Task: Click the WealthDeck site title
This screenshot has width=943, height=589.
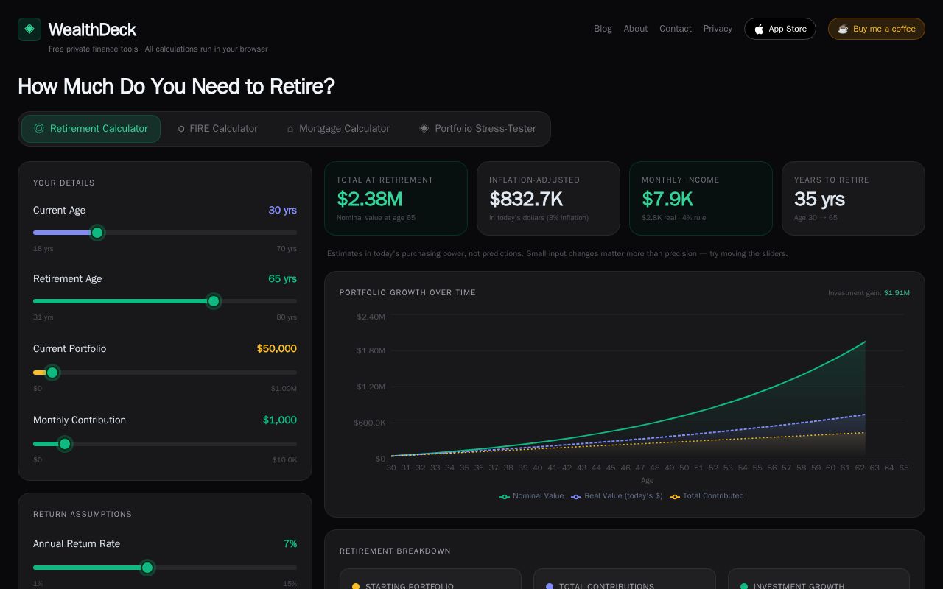Action: [92, 29]
